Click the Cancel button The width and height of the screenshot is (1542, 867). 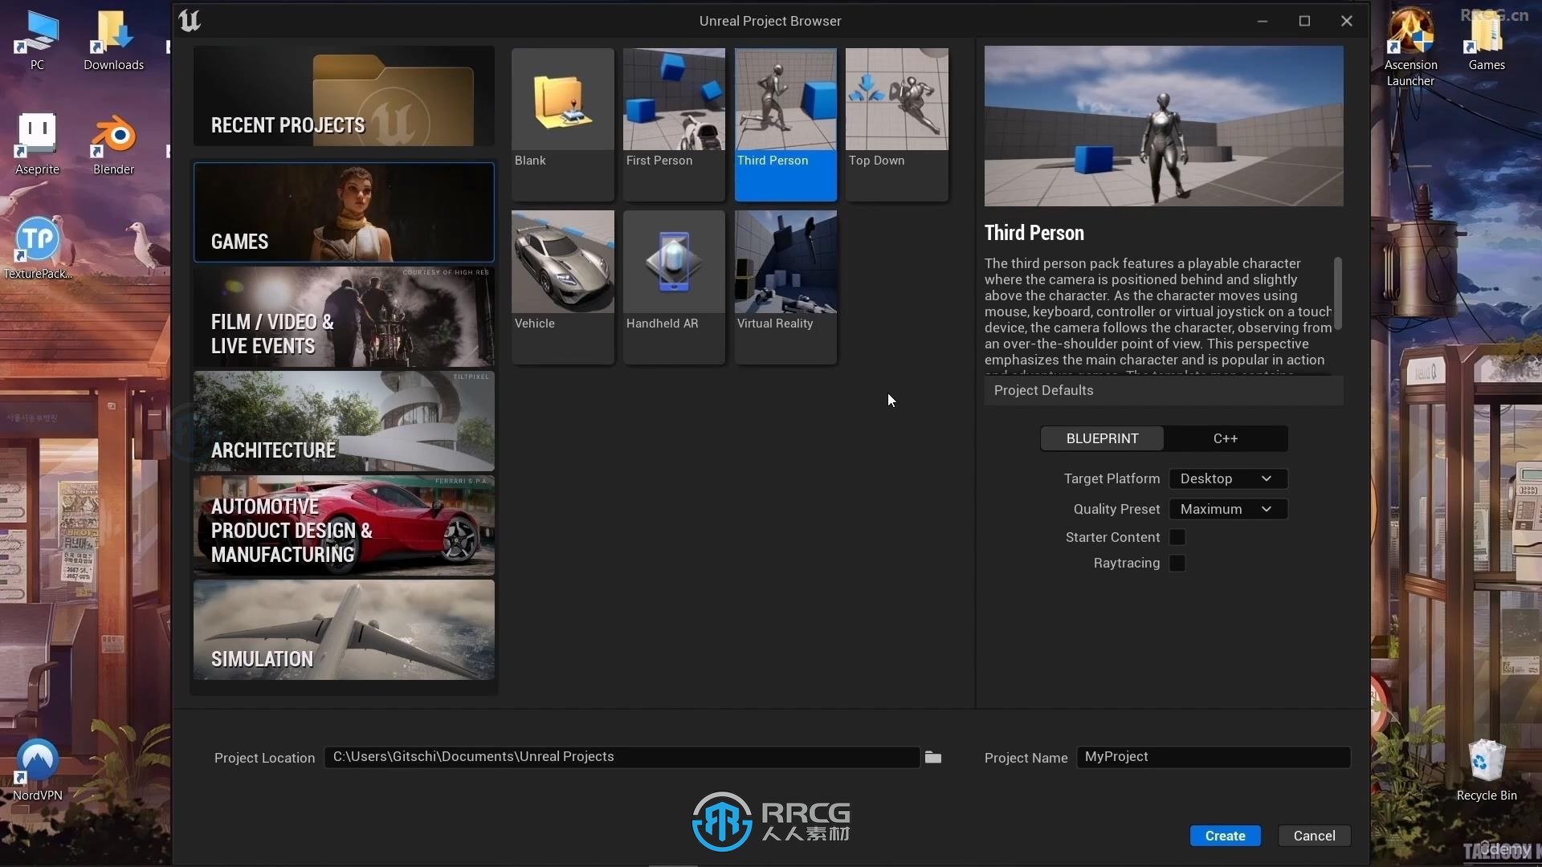[x=1314, y=836]
